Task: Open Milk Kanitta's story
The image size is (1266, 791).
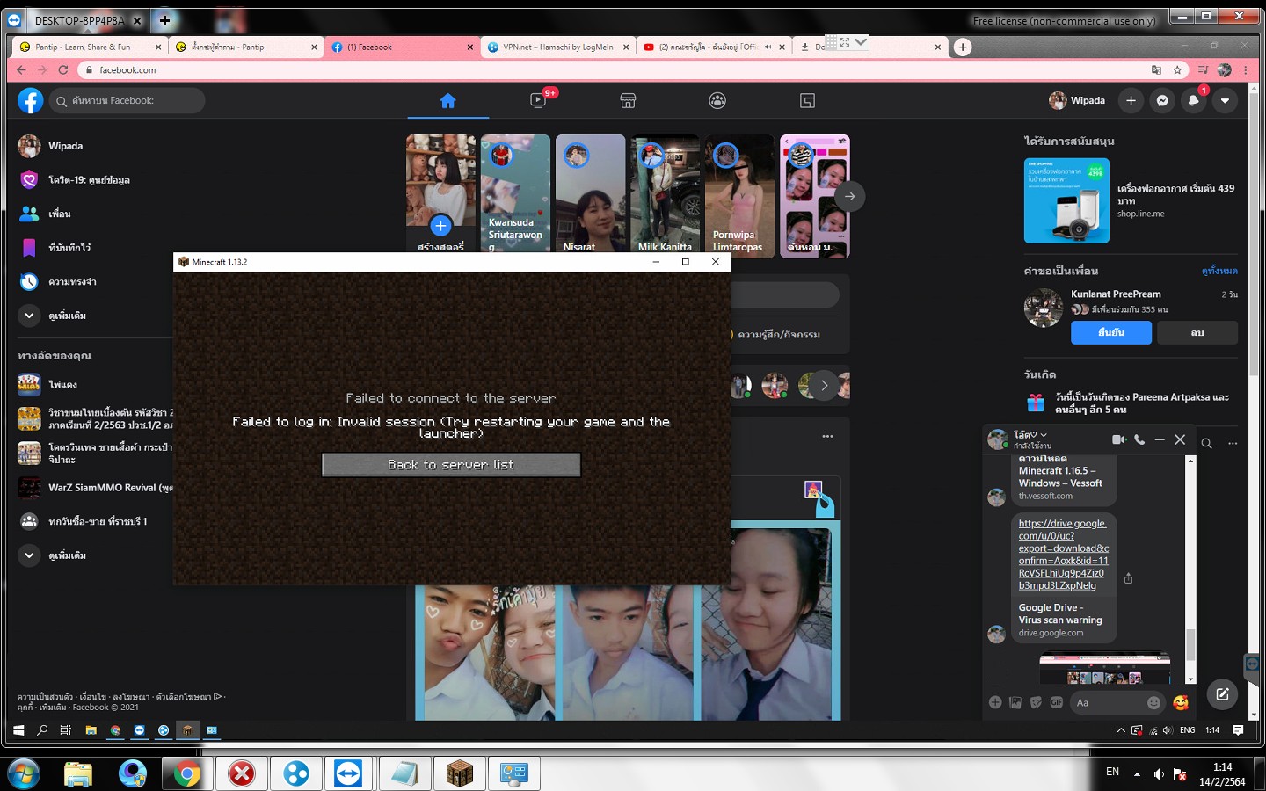Action: click(x=665, y=196)
